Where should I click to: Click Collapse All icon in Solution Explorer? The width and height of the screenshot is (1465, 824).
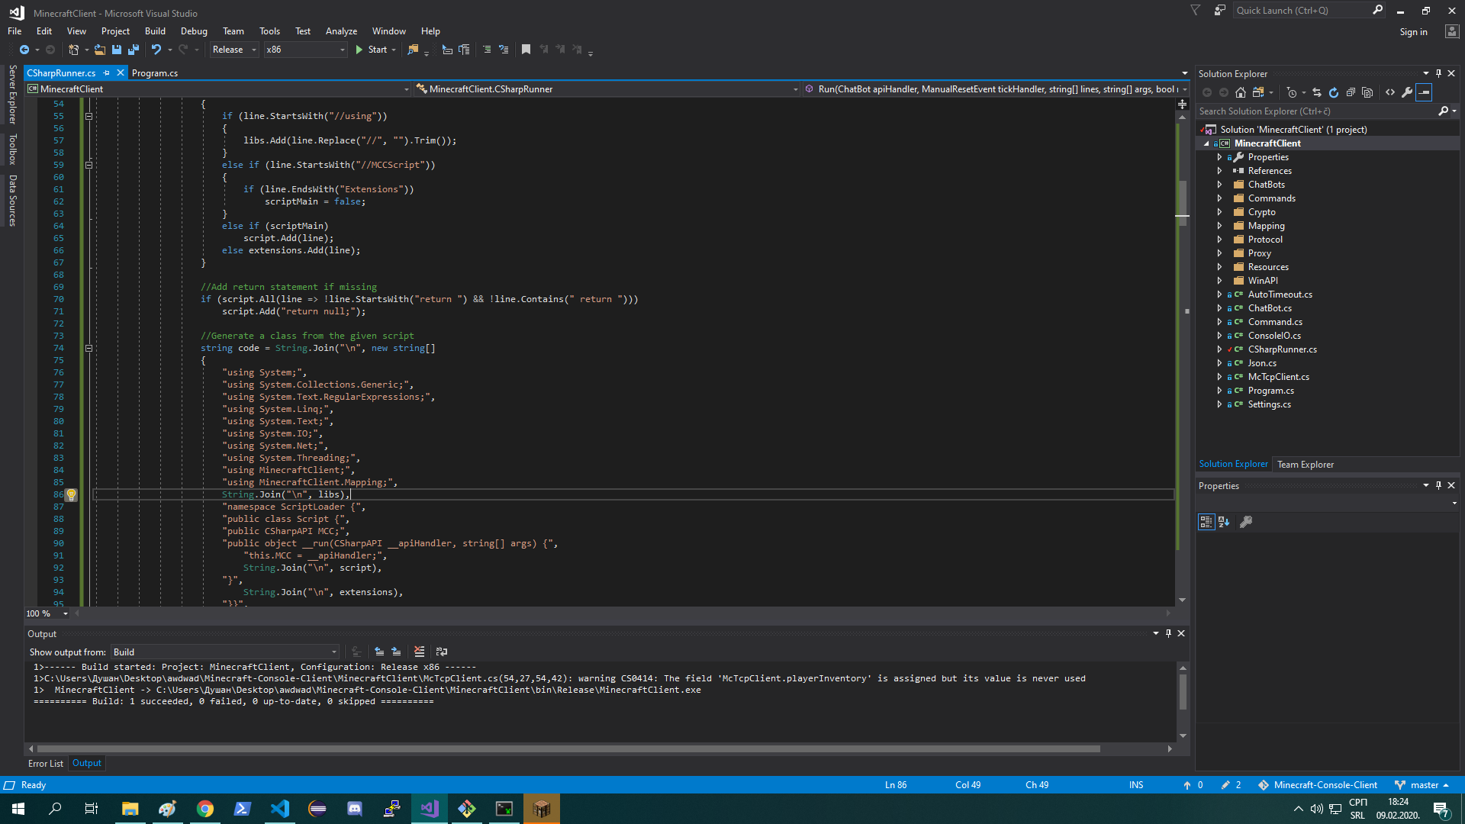pos(1351,92)
